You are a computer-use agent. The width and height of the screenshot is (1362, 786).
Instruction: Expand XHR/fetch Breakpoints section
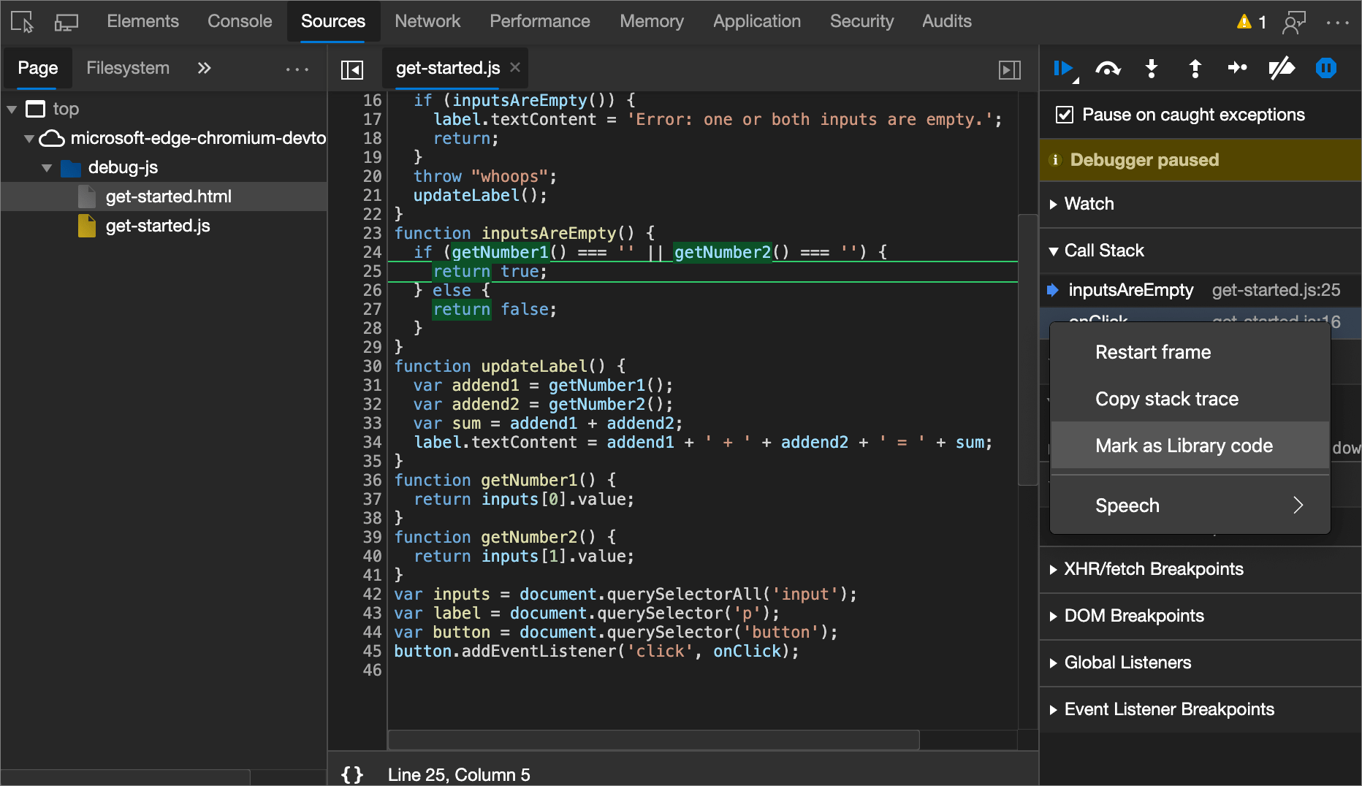pos(1153,569)
